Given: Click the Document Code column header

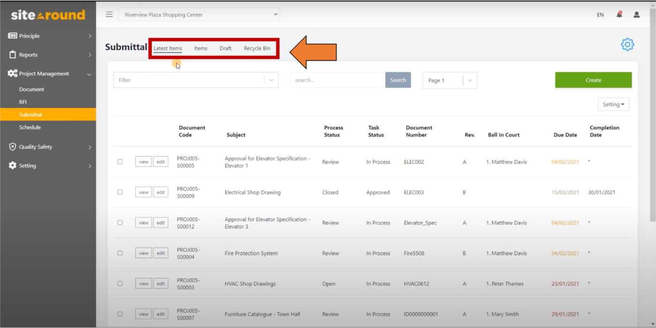Looking at the screenshot, I should [192, 131].
